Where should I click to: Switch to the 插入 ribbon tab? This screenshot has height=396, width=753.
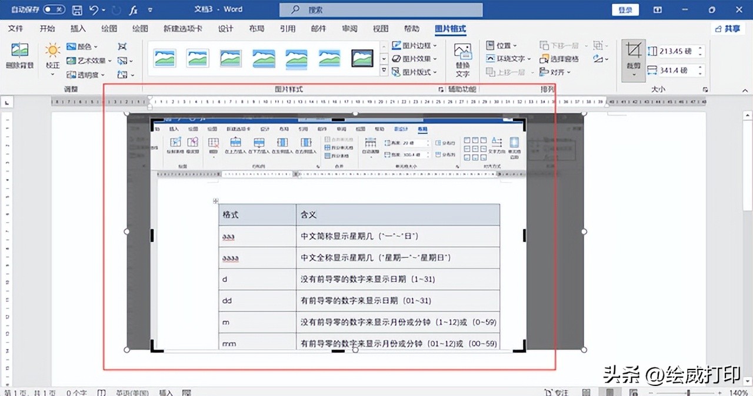(x=77, y=28)
